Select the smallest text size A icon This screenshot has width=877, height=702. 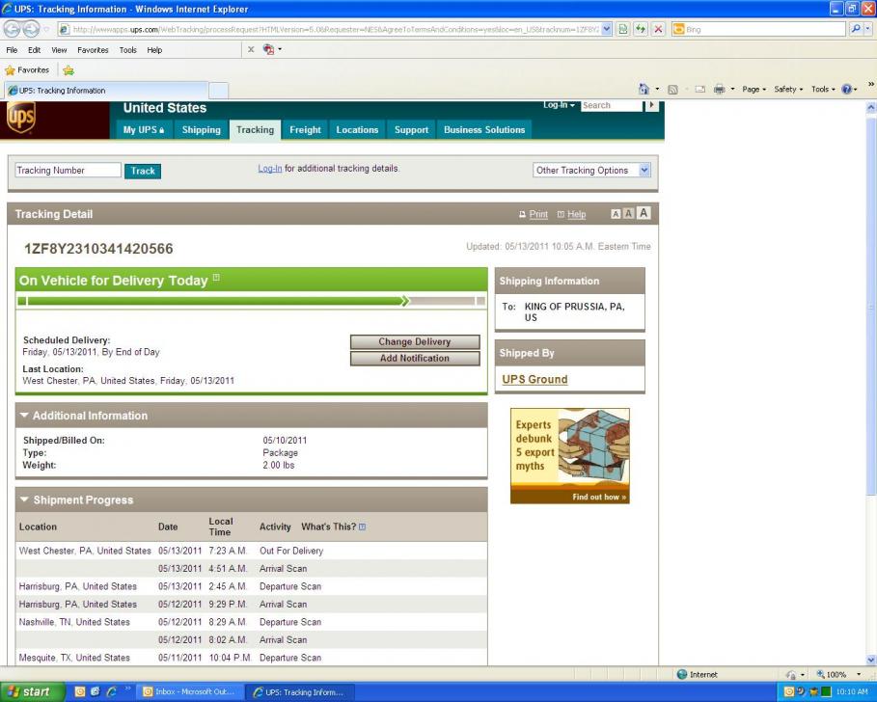click(616, 213)
